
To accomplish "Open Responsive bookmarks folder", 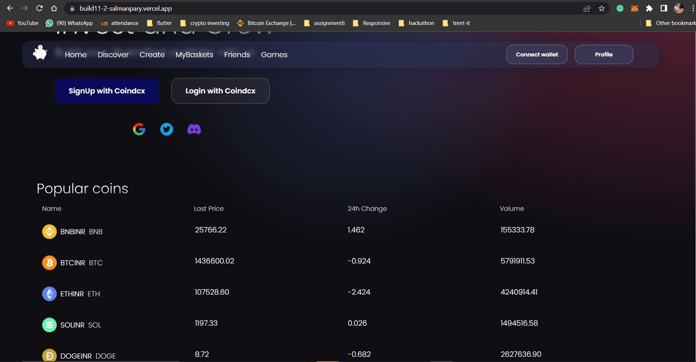I will click(x=372, y=23).
